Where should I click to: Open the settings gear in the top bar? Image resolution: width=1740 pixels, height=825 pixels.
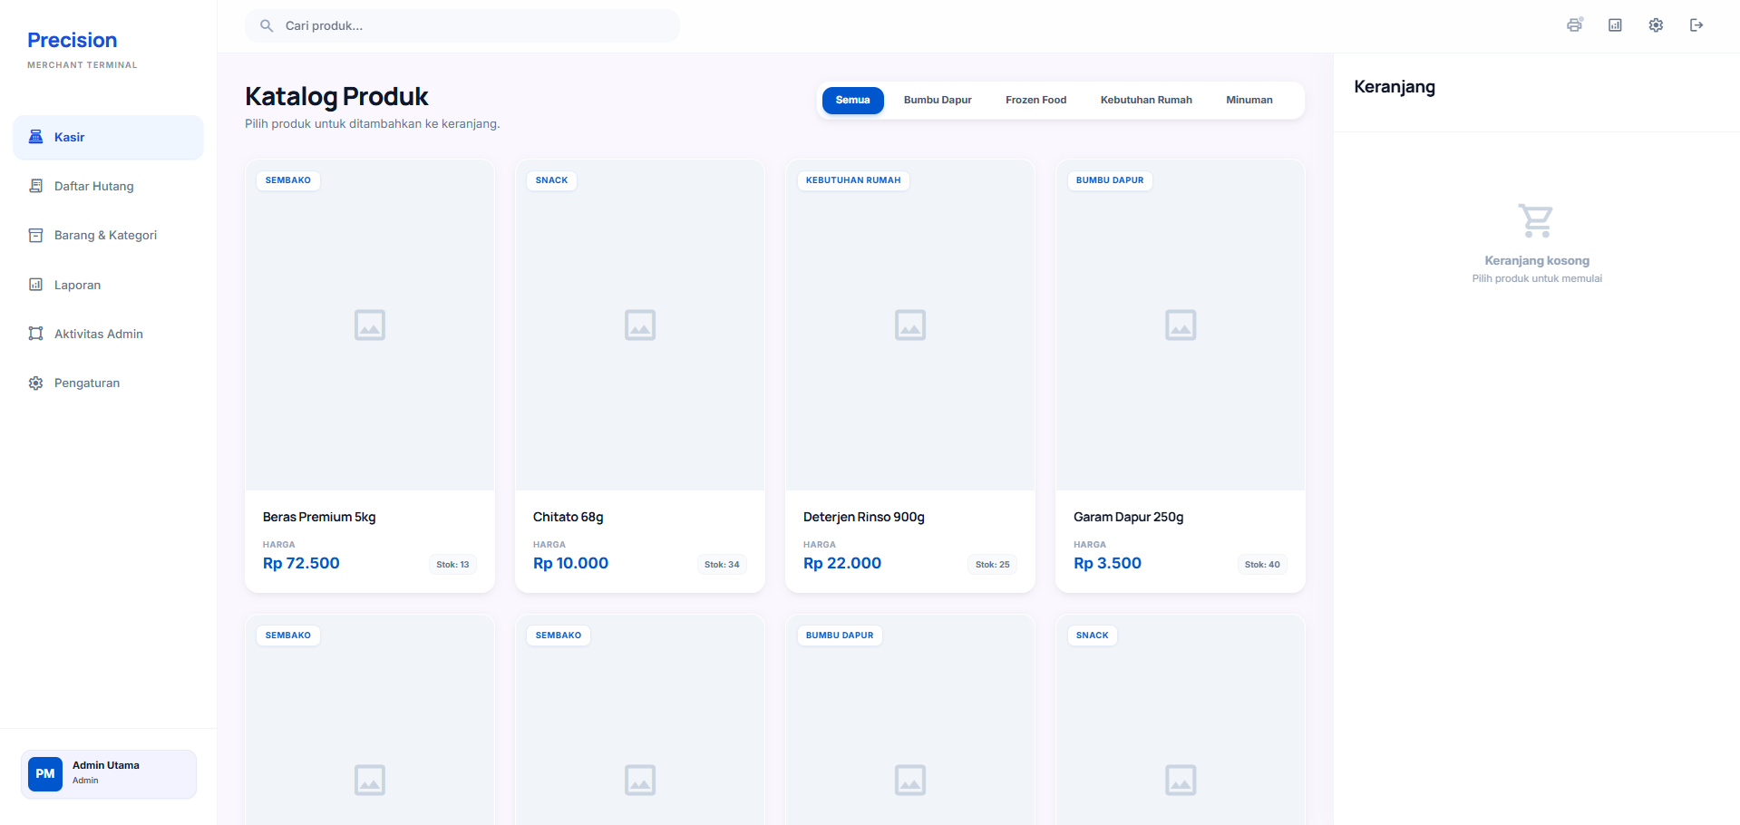click(x=1656, y=25)
